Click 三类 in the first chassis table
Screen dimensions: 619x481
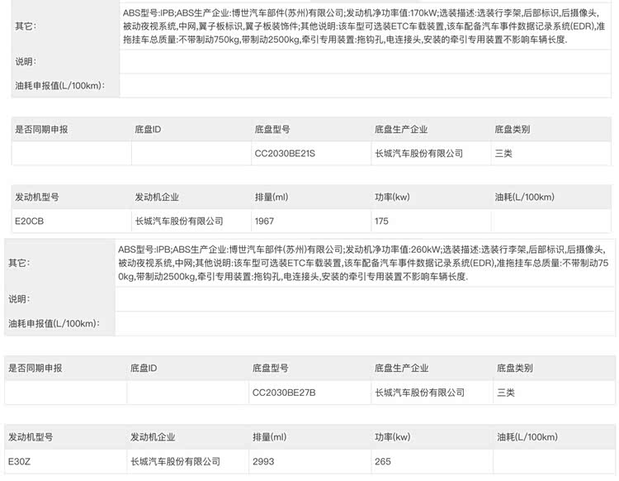coord(503,154)
